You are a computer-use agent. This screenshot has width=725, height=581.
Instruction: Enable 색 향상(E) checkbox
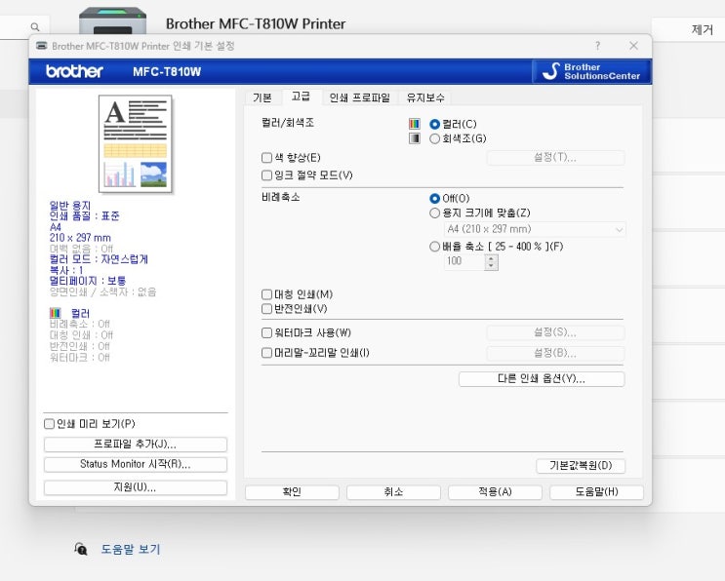(266, 158)
